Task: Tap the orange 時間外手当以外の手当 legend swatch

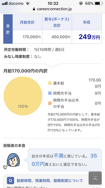Action: point(50,103)
